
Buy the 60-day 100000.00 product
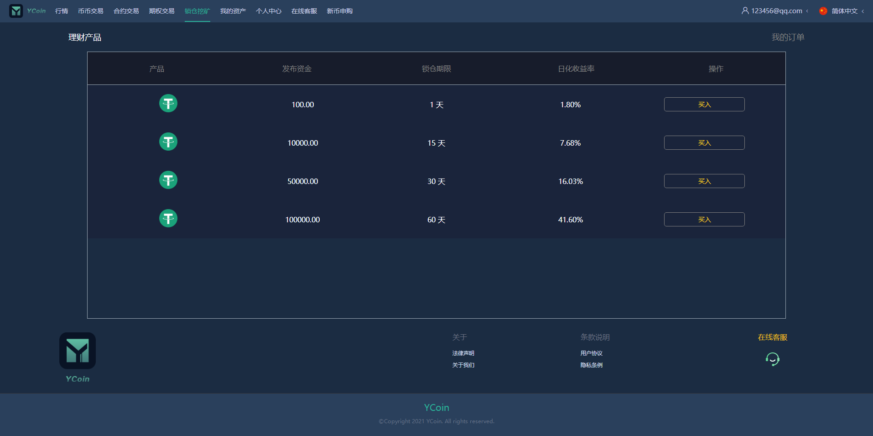click(704, 220)
